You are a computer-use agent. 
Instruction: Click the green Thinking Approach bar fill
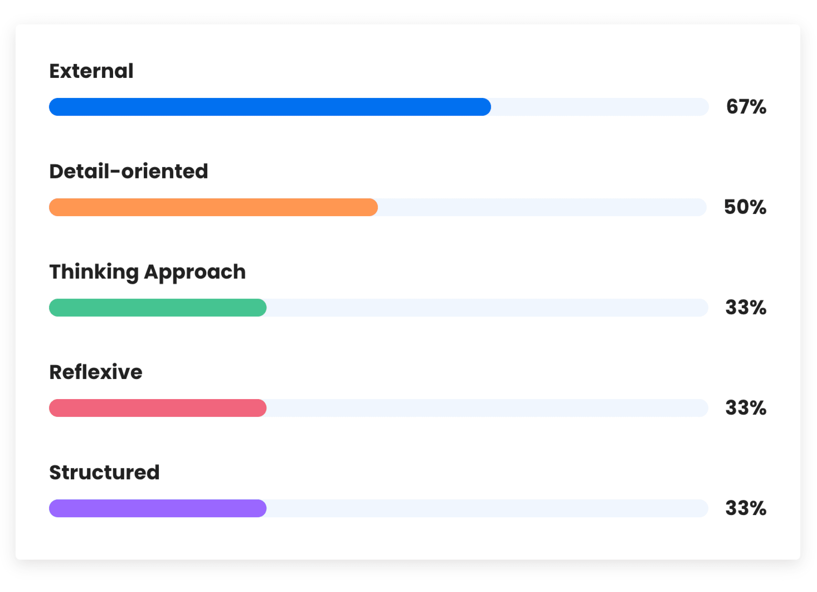(x=158, y=308)
